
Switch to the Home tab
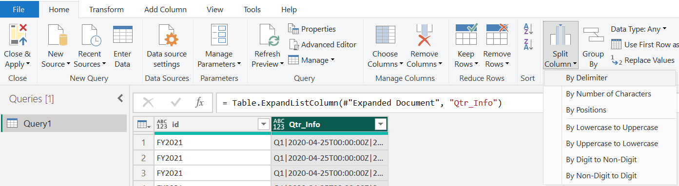59,9
